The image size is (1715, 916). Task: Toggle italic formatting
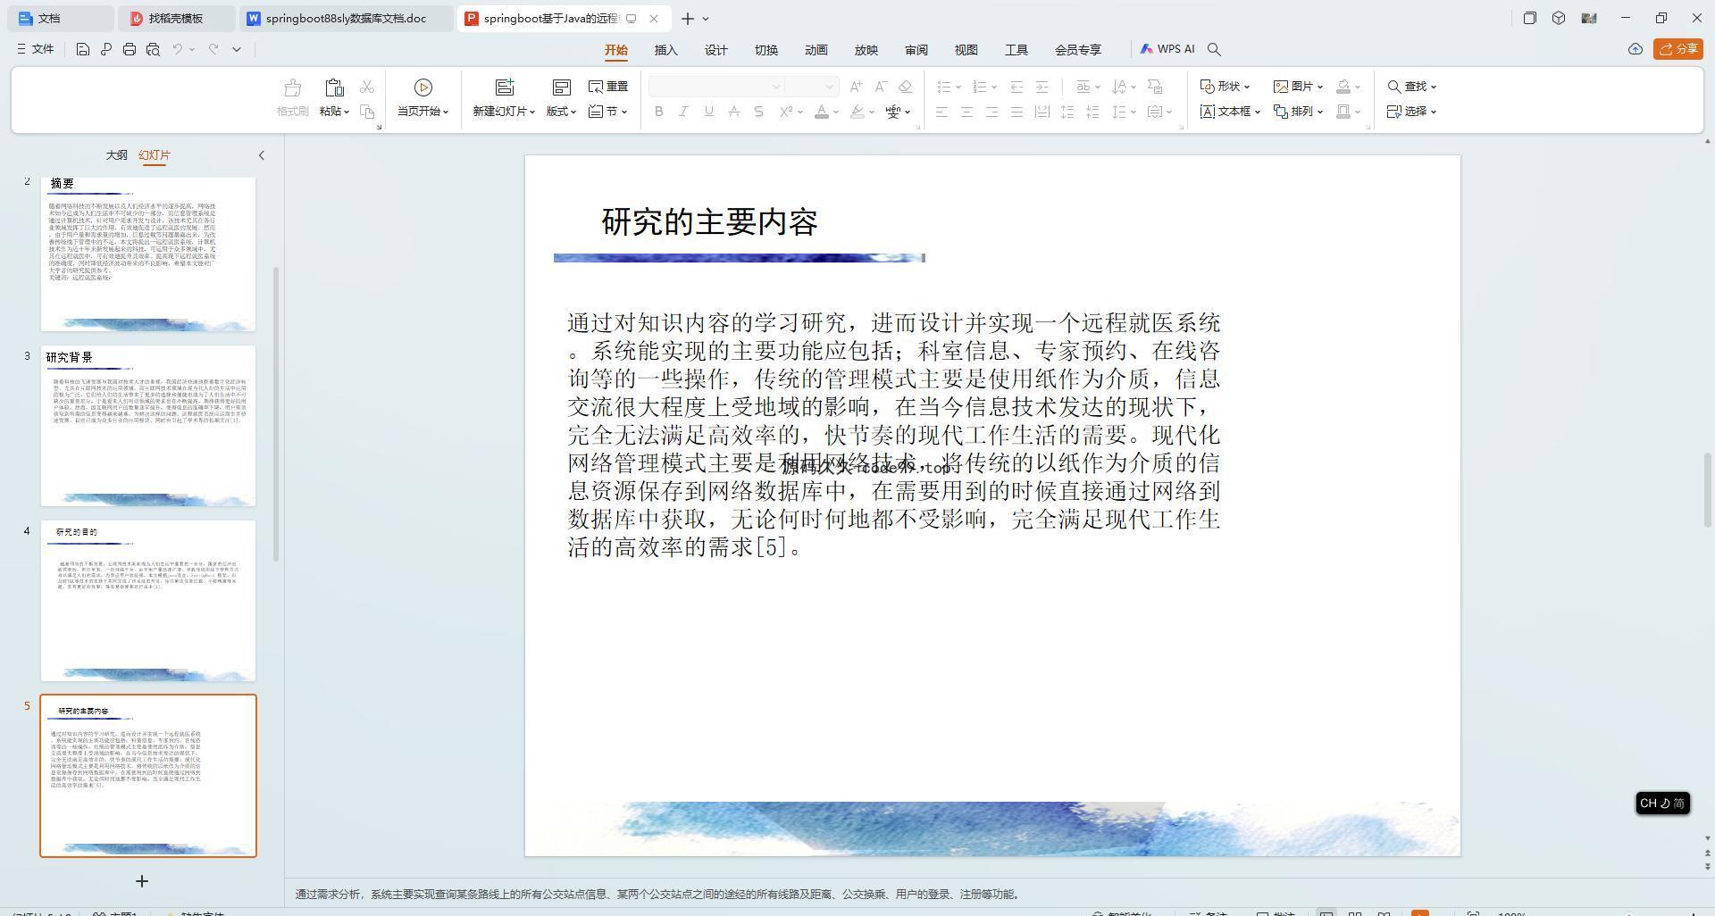tap(684, 112)
